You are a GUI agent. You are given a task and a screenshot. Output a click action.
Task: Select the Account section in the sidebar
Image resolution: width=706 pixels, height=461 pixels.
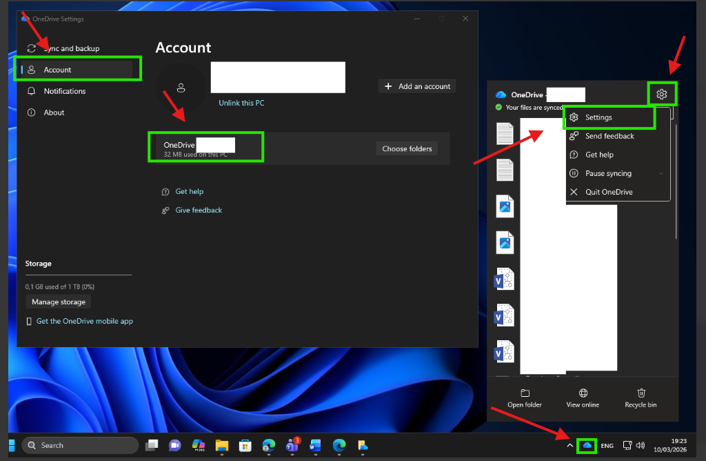pos(77,70)
